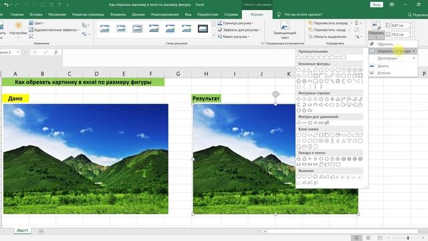
Task: Select isosceles triangle in Основные фигуры
Action: pyautogui.click(x=304, y=70)
